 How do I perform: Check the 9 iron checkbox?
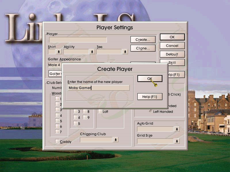(x=85, y=117)
